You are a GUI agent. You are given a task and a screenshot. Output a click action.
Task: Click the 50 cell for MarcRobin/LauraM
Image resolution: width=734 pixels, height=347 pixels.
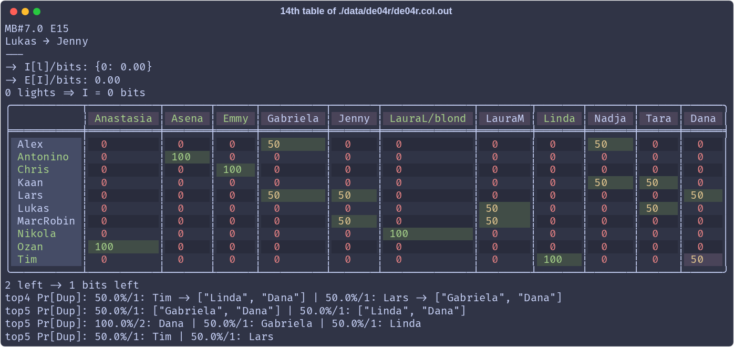tap(505, 221)
